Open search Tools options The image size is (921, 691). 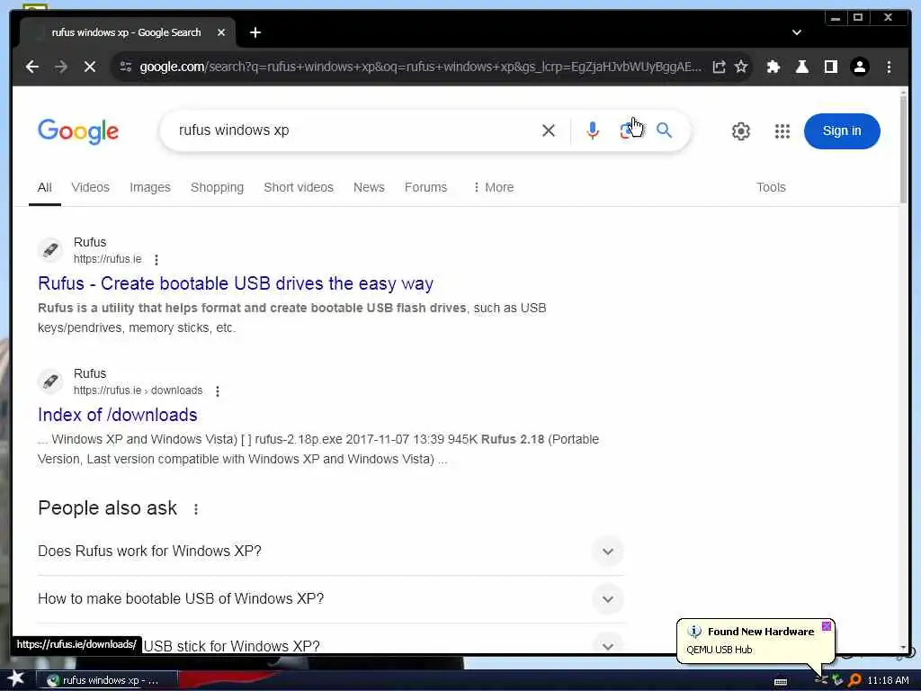pyautogui.click(x=771, y=187)
